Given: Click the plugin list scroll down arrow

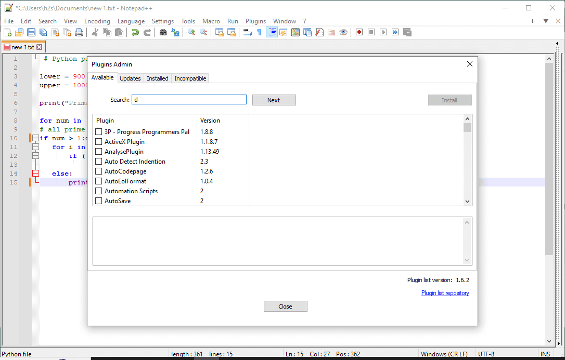Looking at the screenshot, I should click(467, 202).
